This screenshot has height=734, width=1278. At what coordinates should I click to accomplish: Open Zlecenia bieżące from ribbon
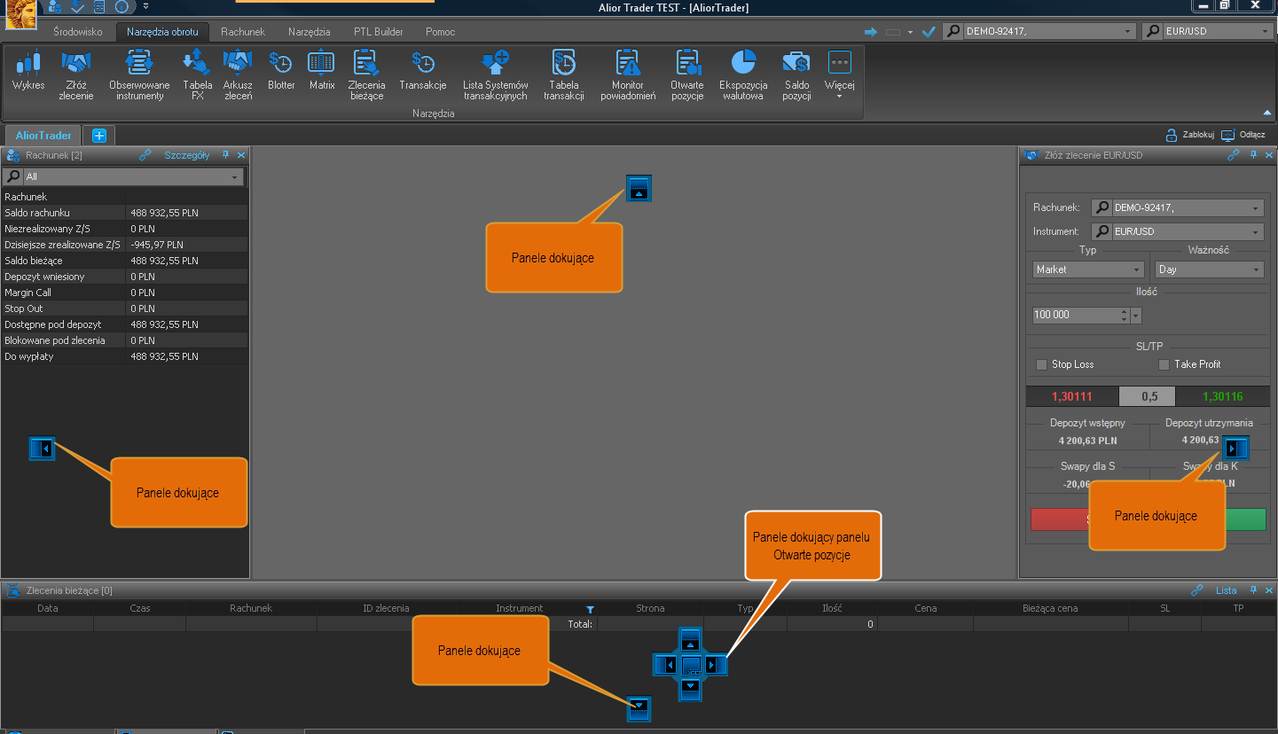pyautogui.click(x=366, y=74)
